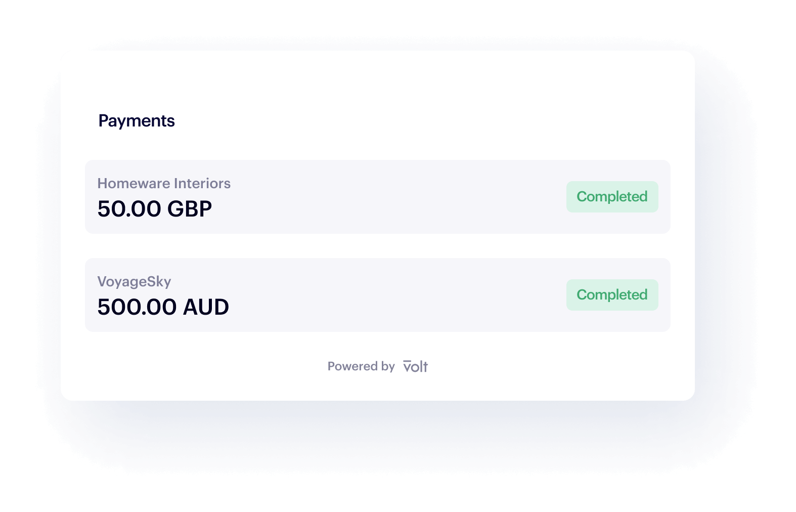Screen dimensions: 796x512
Task: Open the VoyageSky payment row
Action: [x=377, y=295]
